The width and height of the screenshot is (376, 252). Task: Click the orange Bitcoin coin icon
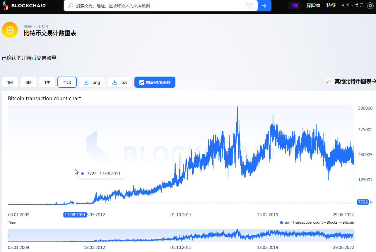tap(10, 30)
